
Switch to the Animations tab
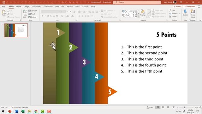[48, 7]
